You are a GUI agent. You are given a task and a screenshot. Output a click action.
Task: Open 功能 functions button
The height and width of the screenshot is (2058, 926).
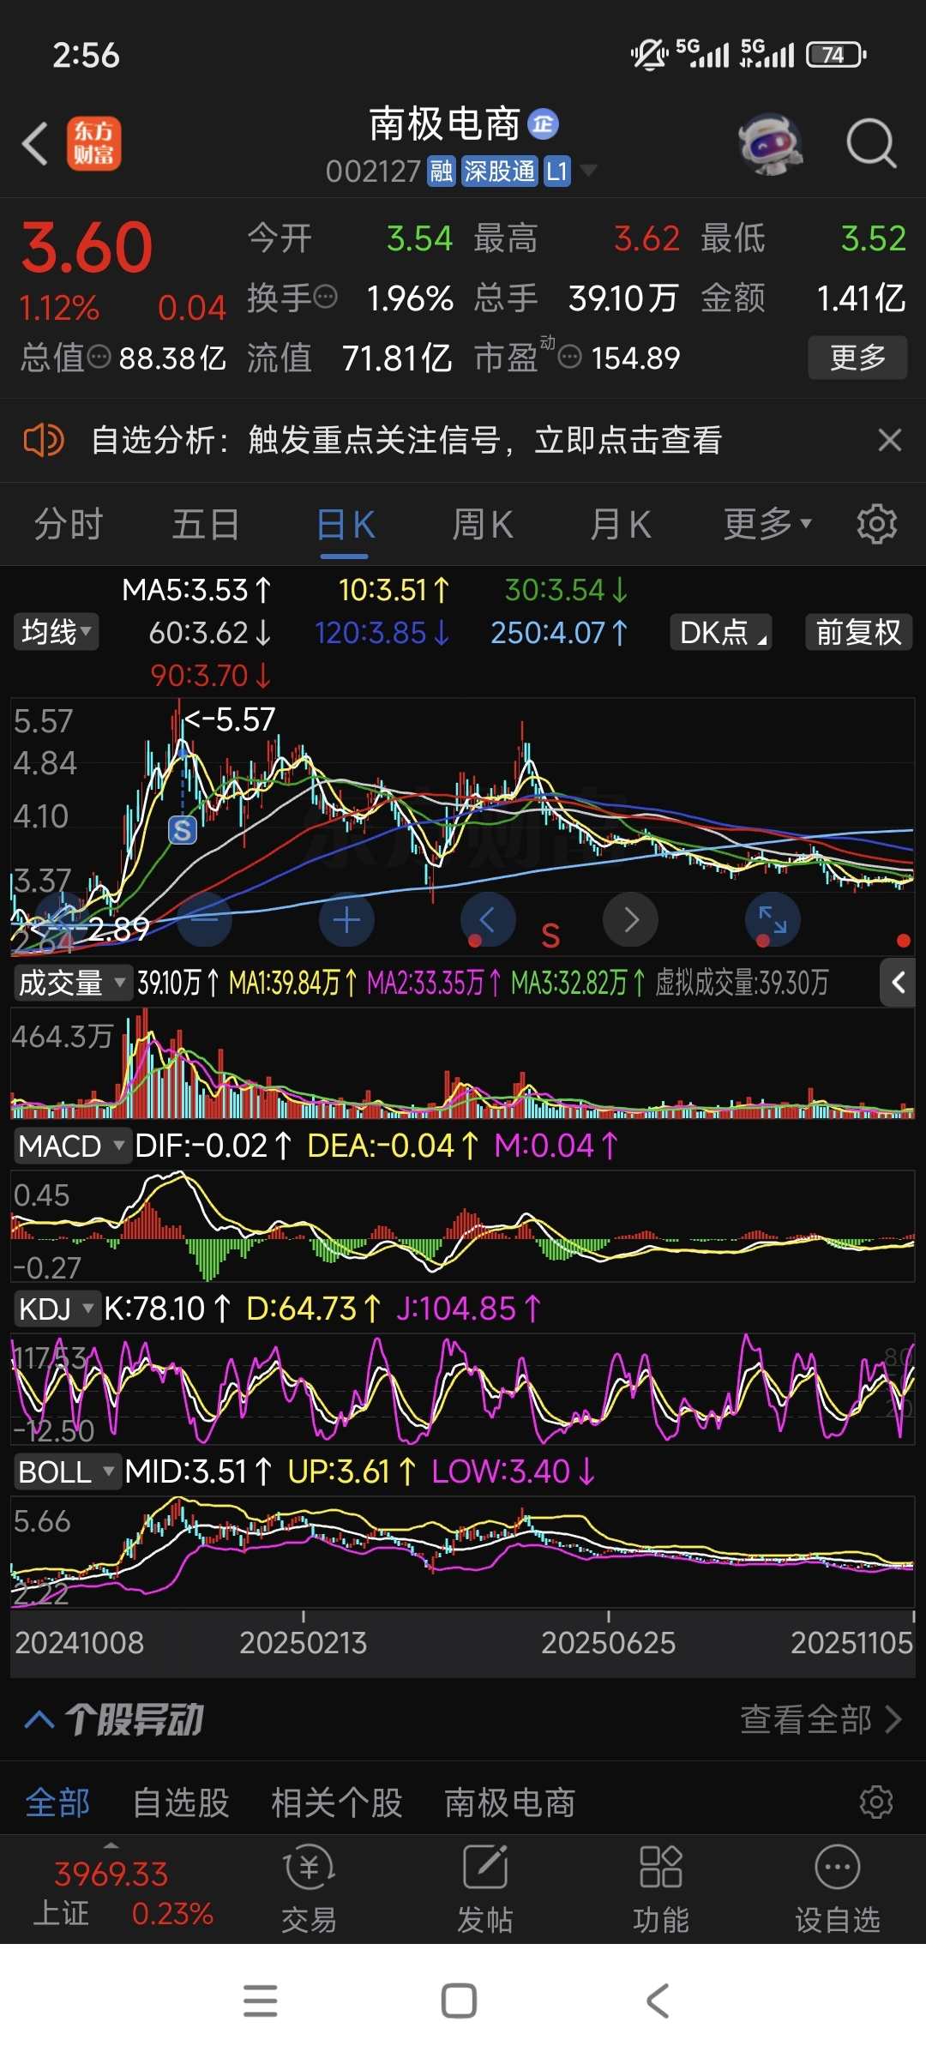[661, 1888]
